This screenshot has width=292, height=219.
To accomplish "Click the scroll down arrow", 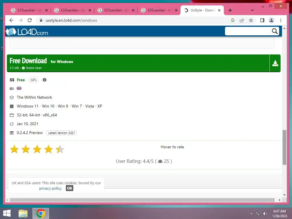I will tap(284, 195).
